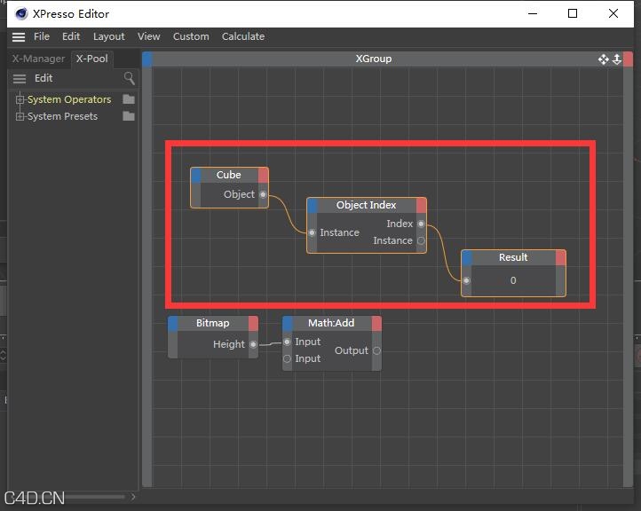Open the Layout menu
Screen dimensions: 641x511
coord(108,36)
